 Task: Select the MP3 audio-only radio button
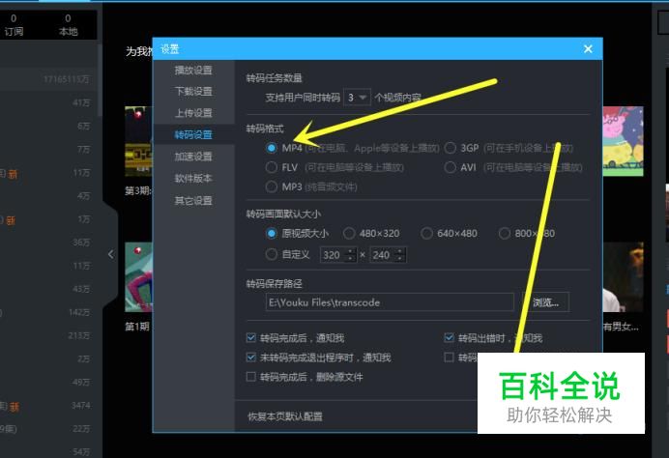272,186
